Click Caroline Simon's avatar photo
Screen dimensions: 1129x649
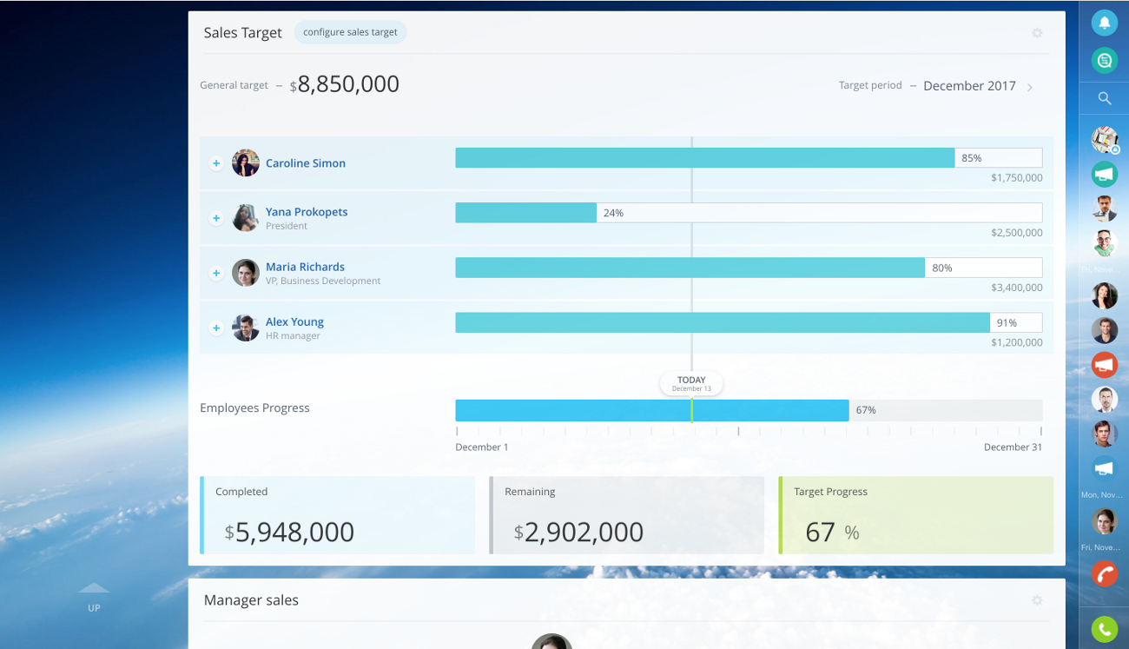pos(246,162)
